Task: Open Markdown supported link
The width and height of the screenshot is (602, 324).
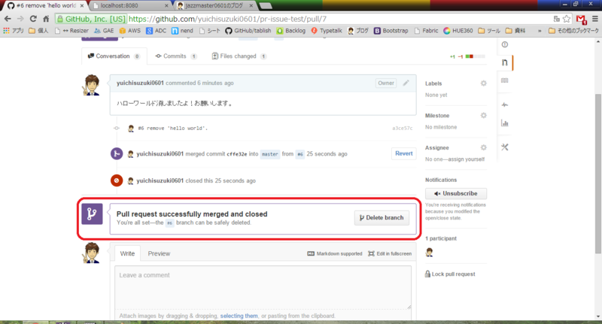Action: [335, 253]
